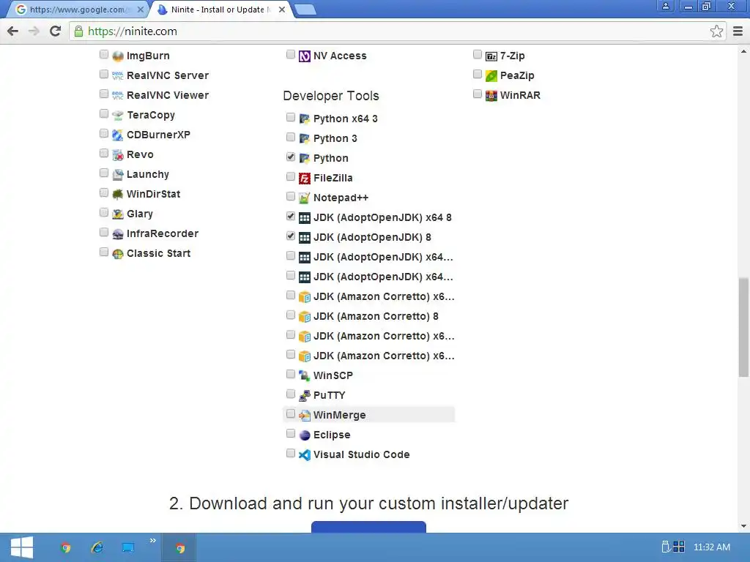The height and width of the screenshot is (562, 750).
Task: Select the WinRAR checkbox
Action: point(478,94)
